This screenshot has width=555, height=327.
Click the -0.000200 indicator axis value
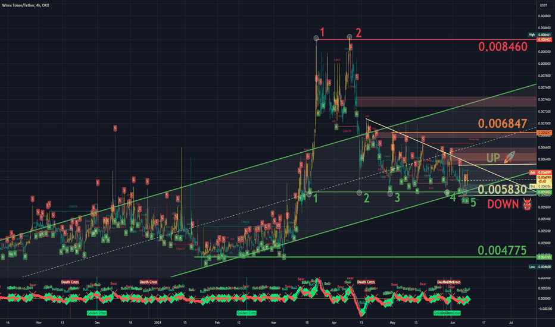click(x=544, y=309)
